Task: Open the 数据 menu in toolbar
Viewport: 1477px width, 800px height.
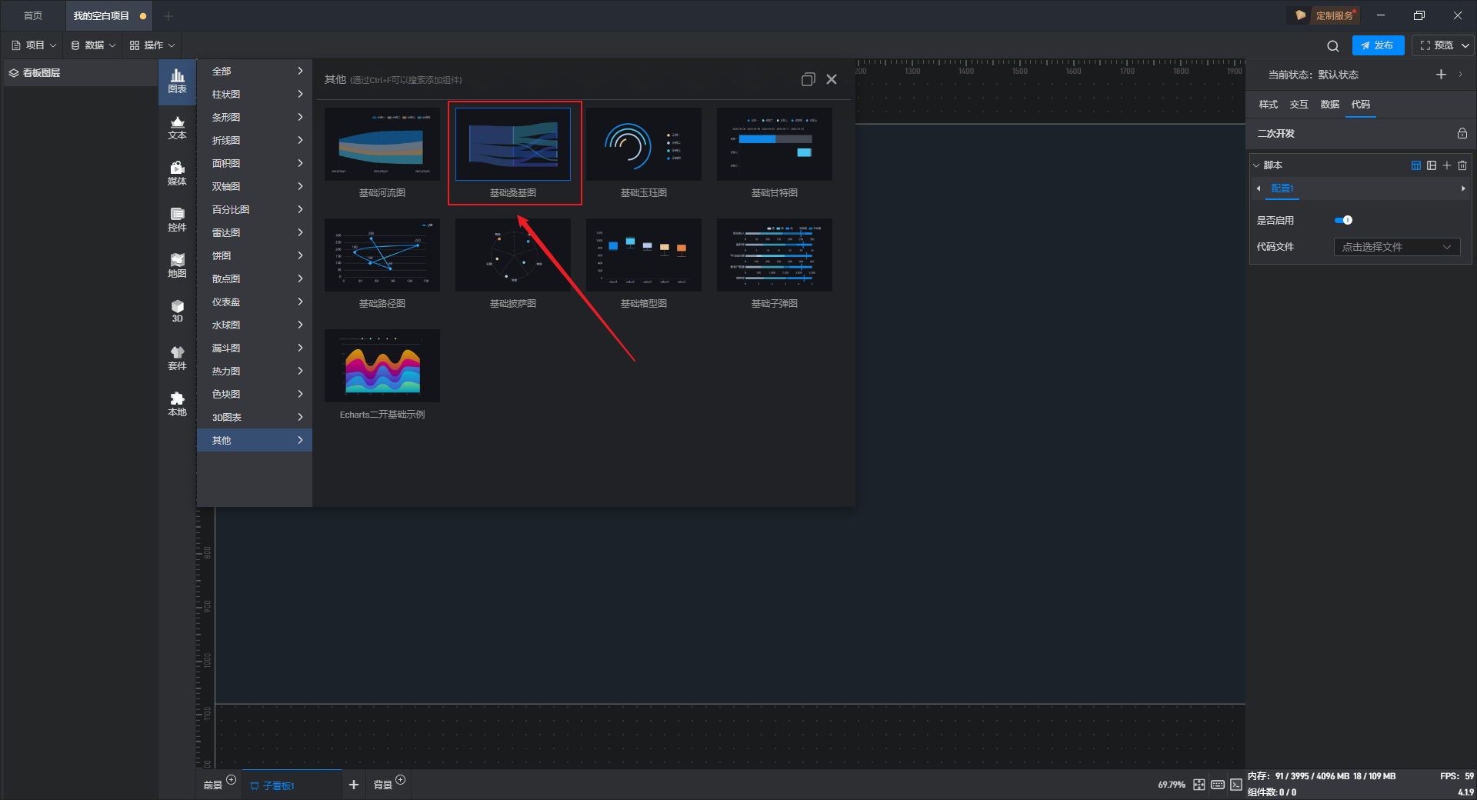Action: pyautogui.click(x=93, y=45)
